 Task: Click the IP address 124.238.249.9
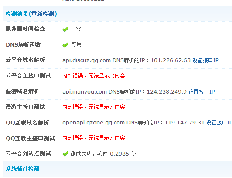(167, 91)
